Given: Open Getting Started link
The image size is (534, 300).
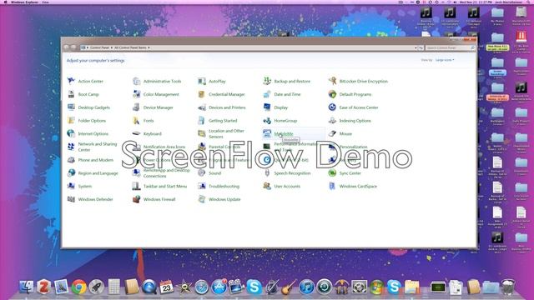Looking at the screenshot, I should click(x=223, y=121).
